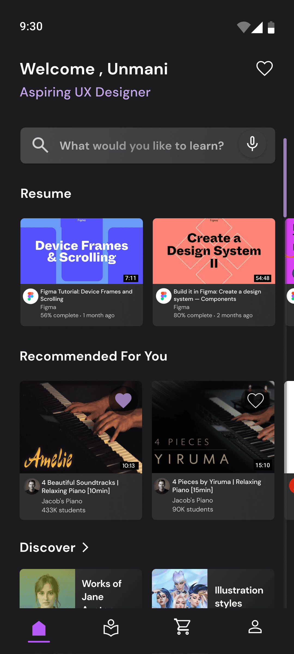Click Jacob's Piano avatar on Yiruma card

coord(162,486)
